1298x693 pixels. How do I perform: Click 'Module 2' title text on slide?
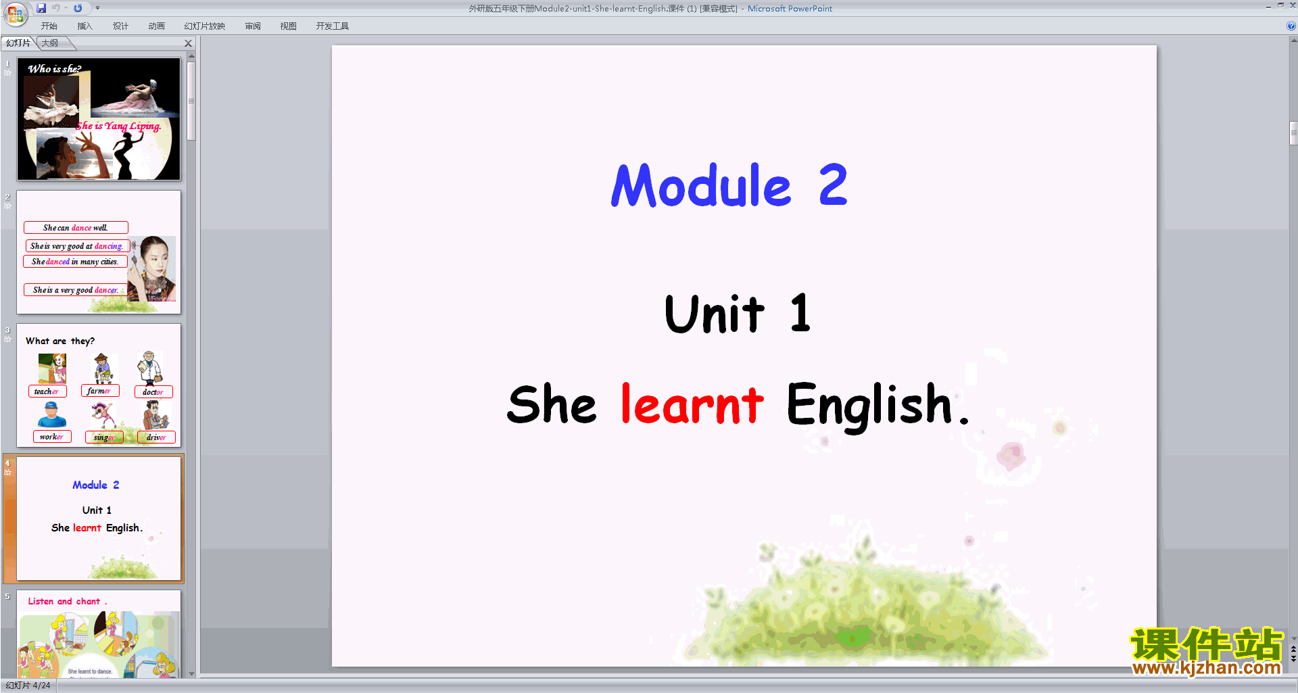click(x=729, y=185)
